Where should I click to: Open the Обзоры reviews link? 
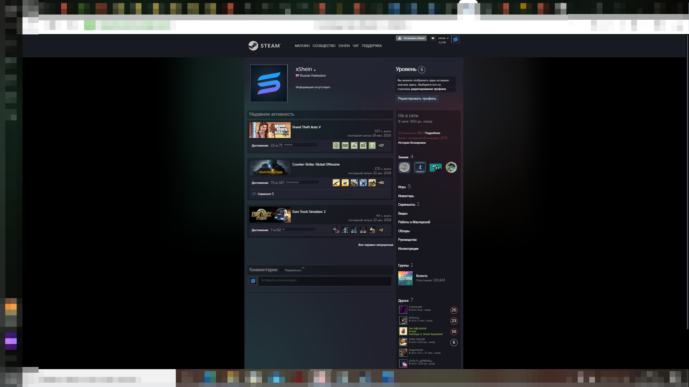click(404, 231)
